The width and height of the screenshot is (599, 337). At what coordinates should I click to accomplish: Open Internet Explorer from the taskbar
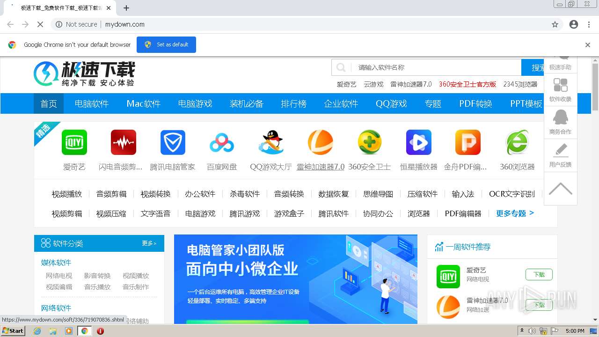pos(37,331)
